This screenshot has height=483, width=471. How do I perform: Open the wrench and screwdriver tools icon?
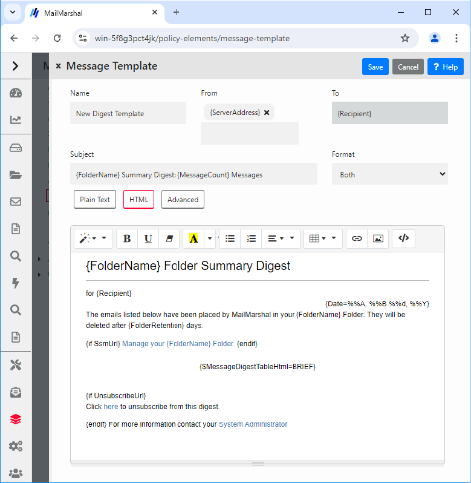pyautogui.click(x=16, y=366)
